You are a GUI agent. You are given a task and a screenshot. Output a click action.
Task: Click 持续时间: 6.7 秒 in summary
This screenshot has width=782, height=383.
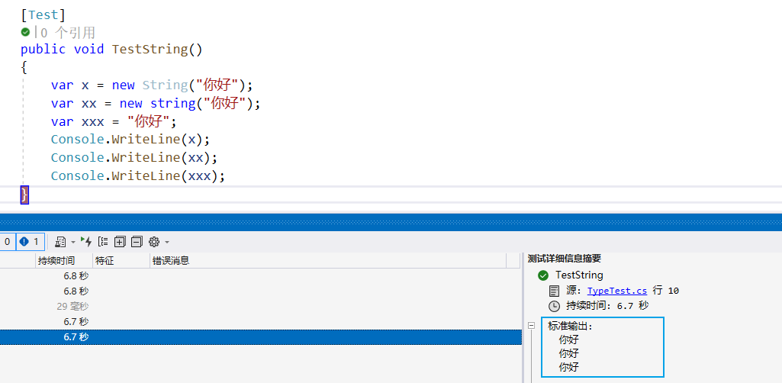tap(607, 306)
